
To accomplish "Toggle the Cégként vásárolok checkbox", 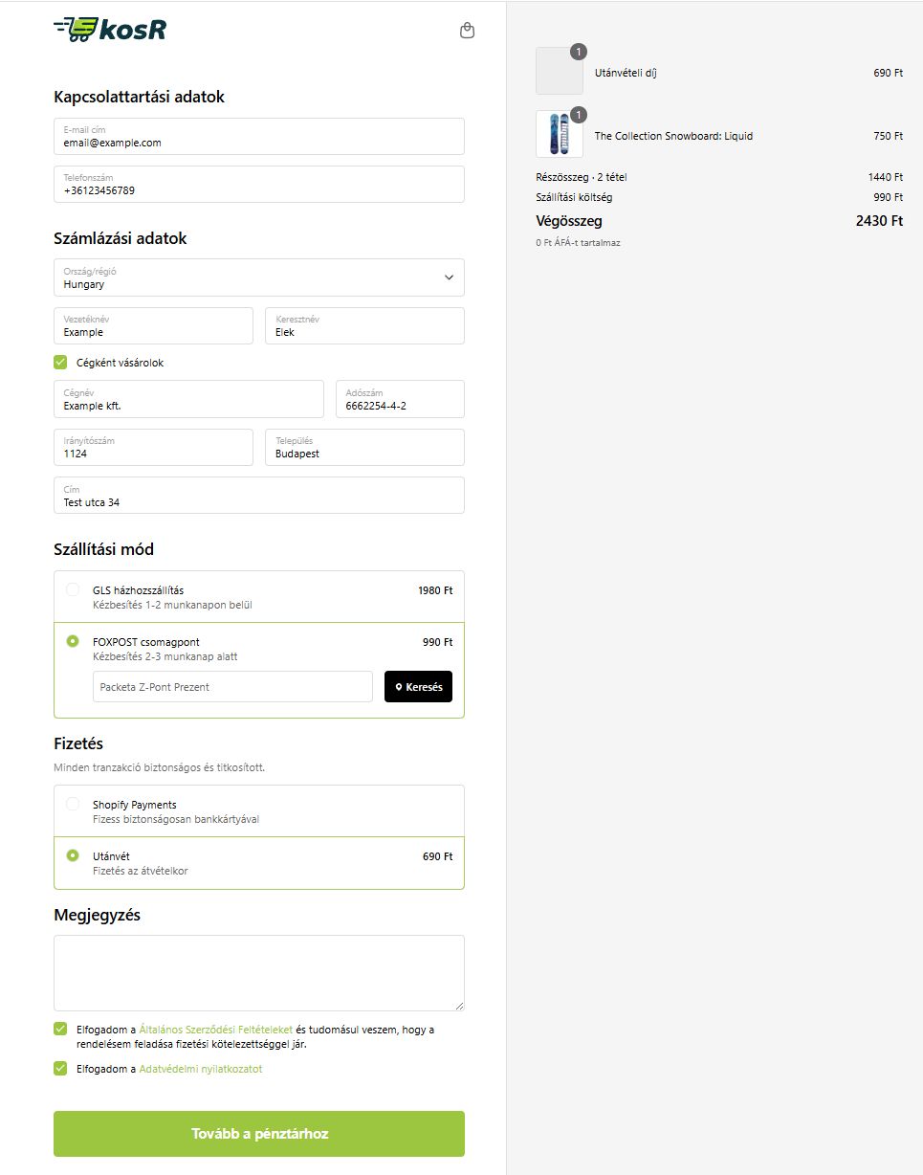I will [x=60, y=363].
